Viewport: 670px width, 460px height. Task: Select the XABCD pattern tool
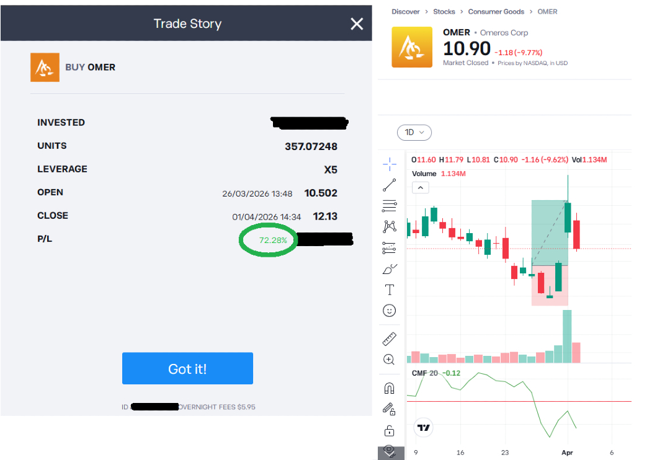(x=390, y=226)
